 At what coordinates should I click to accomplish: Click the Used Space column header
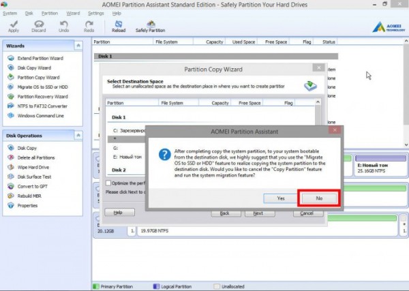(x=241, y=42)
